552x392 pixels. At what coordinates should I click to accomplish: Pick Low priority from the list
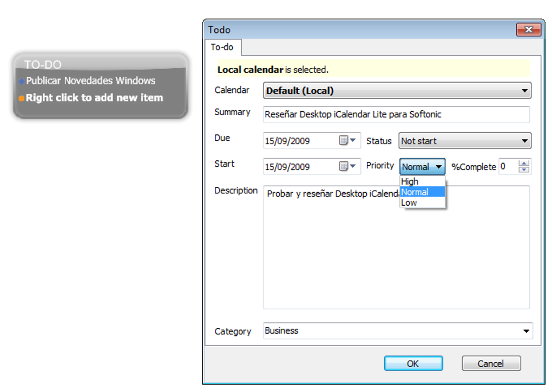click(x=423, y=202)
